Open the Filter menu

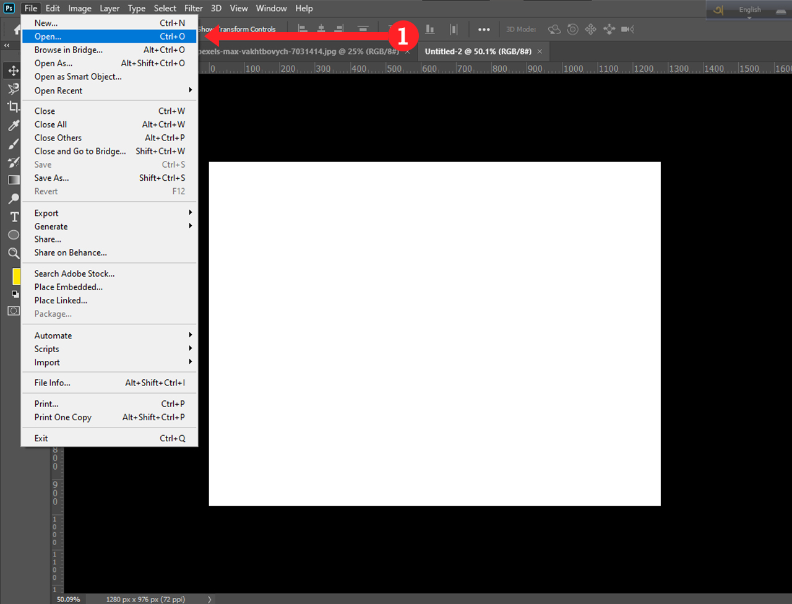tap(193, 8)
